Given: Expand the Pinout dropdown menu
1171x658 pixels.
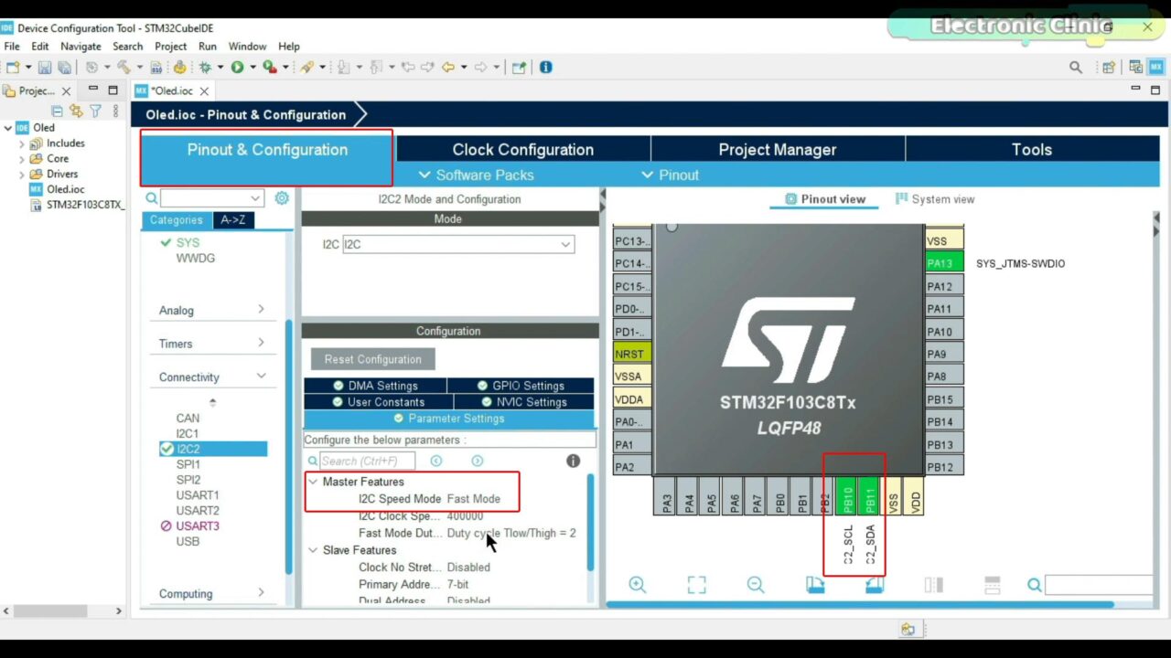Looking at the screenshot, I should [670, 175].
